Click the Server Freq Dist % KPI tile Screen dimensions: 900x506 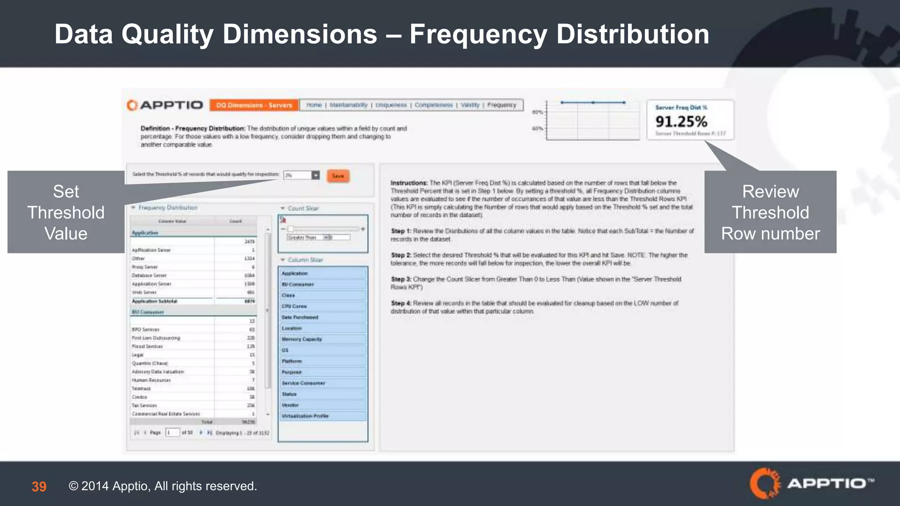click(690, 120)
